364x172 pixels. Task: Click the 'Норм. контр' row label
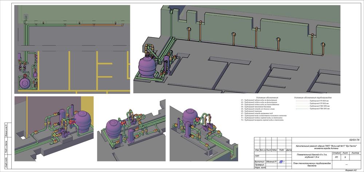[x=260, y=168]
